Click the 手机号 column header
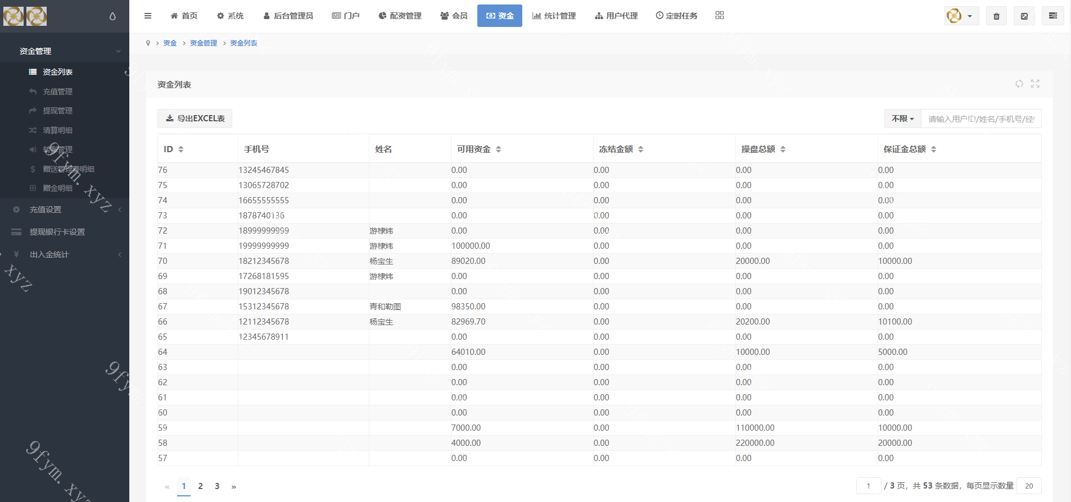The width and height of the screenshot is (1071, 502). (x=256, y=149)
